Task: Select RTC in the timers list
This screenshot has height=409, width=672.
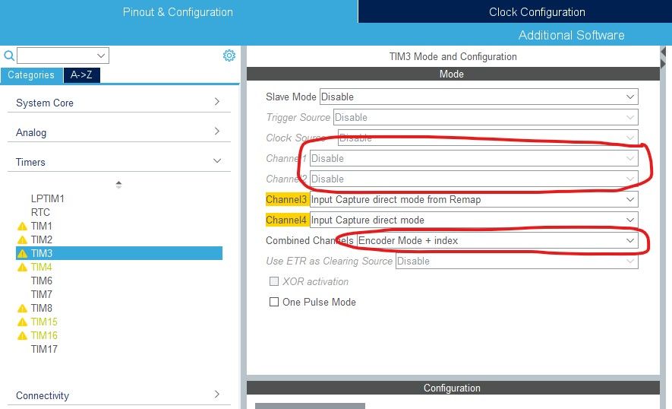Action: [40, 212]
